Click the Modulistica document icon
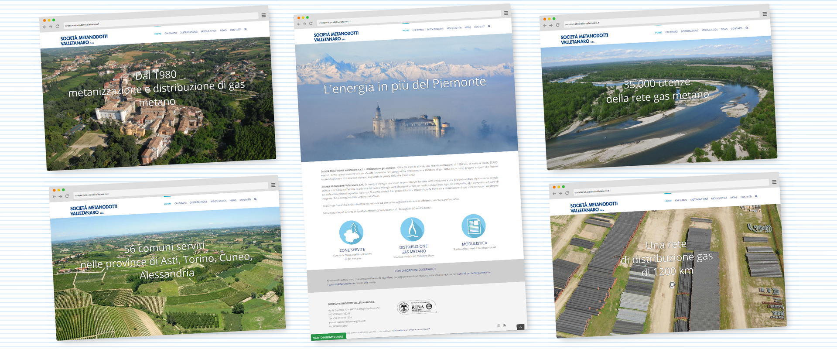This screenshot has height=349, width=837. coord(473,226)
